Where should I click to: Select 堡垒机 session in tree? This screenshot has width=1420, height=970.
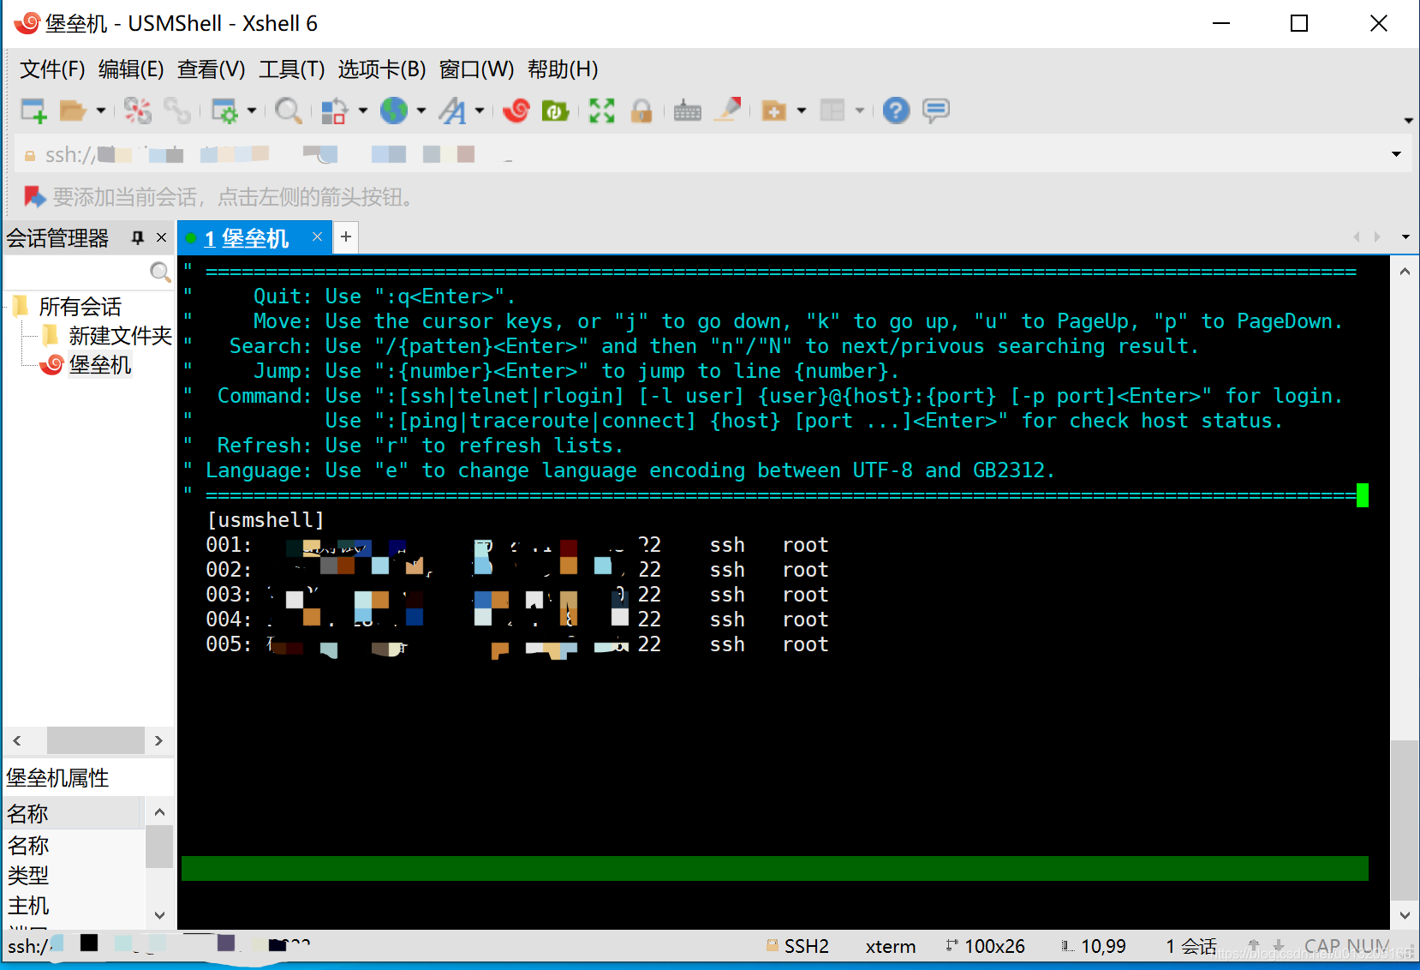tap(99, 365)
